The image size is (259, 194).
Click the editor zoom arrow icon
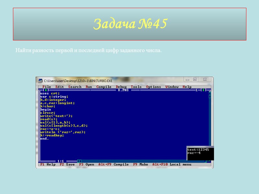pos(203,90)
